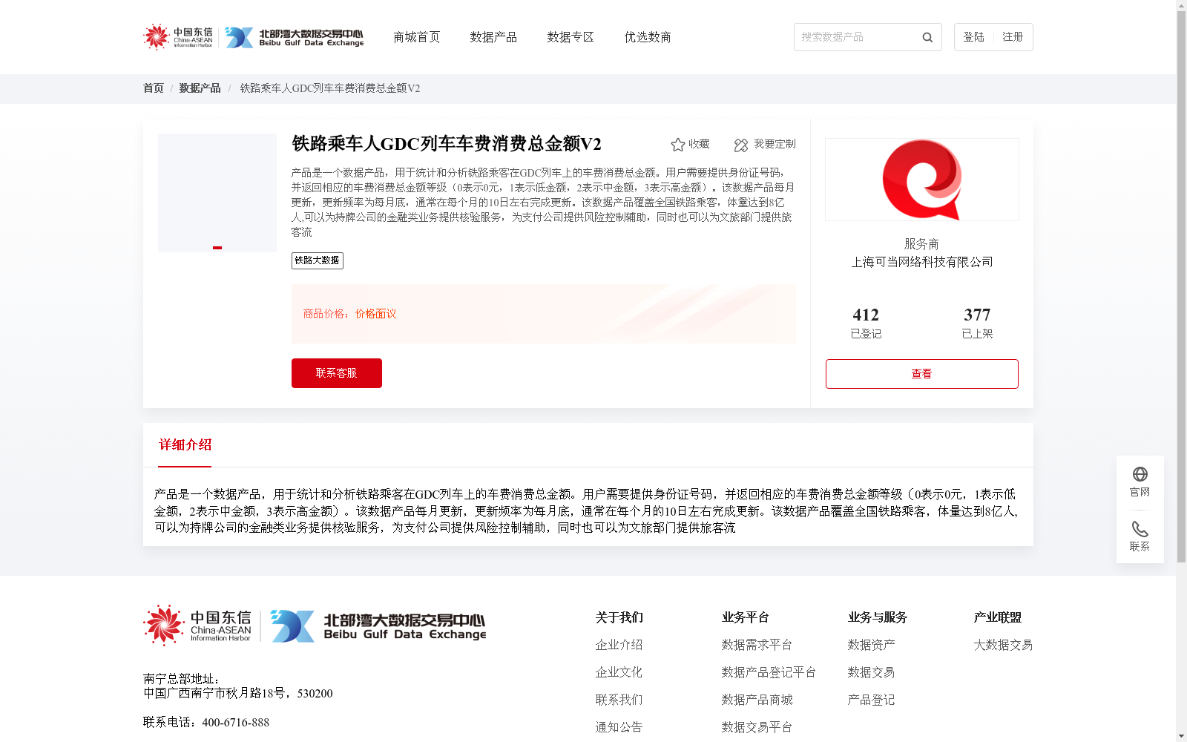The width and height of the screenshot is (1187, 742).
Task: Go to 首页 in the breadcrumb
Action: [154, 88]
